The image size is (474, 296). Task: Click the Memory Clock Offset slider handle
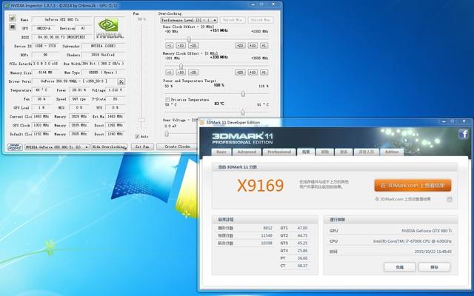click(181, 66)
